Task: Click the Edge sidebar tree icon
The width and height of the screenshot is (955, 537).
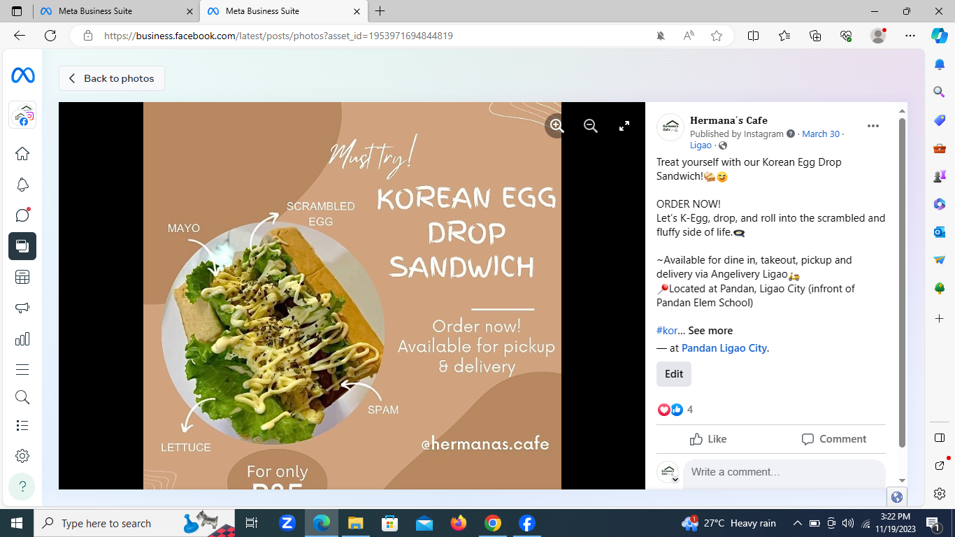Action: pyautogui.click(x=940, y=288)
